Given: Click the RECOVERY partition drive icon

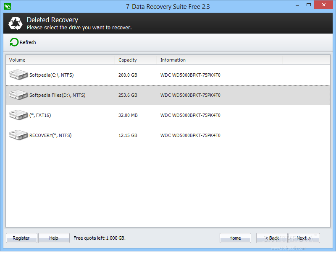Looking at the screenshot, I should pos(18,135).
